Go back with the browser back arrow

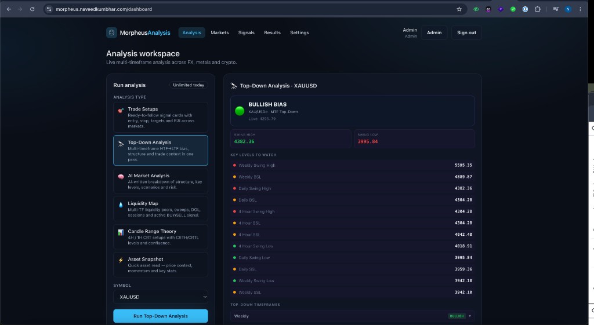[9, 9]
